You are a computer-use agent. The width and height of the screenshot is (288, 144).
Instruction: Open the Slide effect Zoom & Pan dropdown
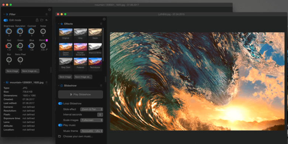[92, 109]
